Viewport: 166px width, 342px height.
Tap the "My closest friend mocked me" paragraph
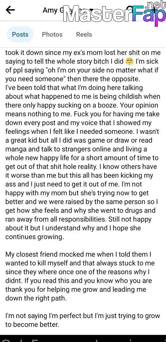point(80,276)
